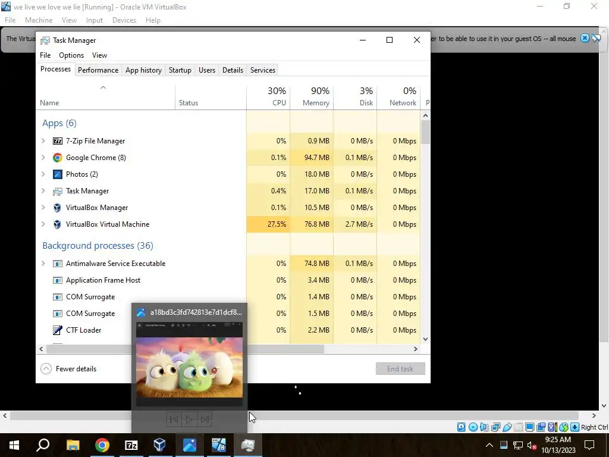
Task: Click VirtualBox window horizontal scrollbar left arrow
Action: tap(5, 415)
